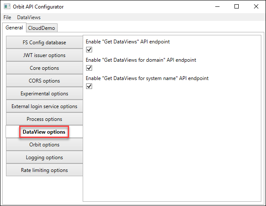Select Process options
The width and height of the screenshot is (266, 206).
click(44, 119)
